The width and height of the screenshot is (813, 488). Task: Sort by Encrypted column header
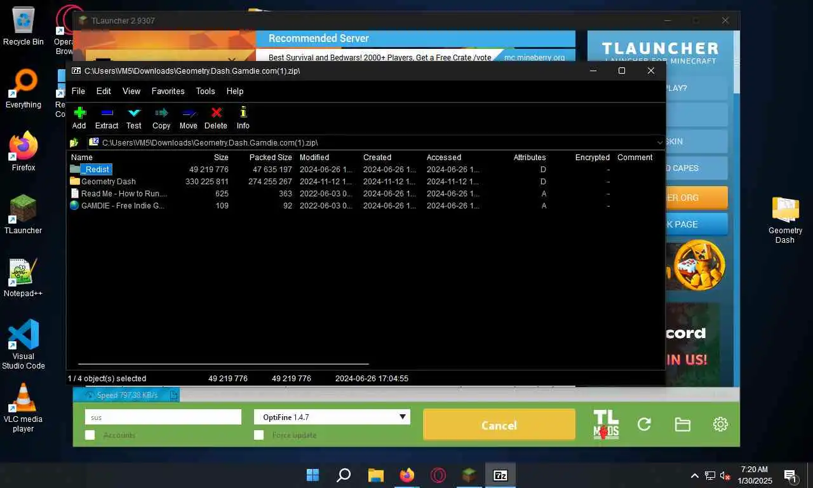pos(593,158)
